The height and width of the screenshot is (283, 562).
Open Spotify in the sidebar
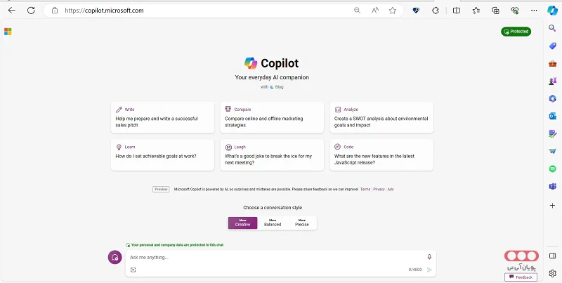[552, 169]
